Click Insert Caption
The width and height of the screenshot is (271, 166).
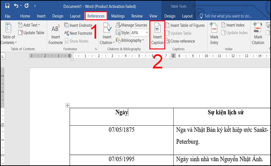157,35
